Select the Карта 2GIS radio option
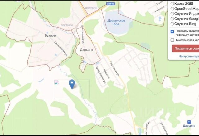The height and width of the screenshot is (136, 199). click(x=172, y=3)
